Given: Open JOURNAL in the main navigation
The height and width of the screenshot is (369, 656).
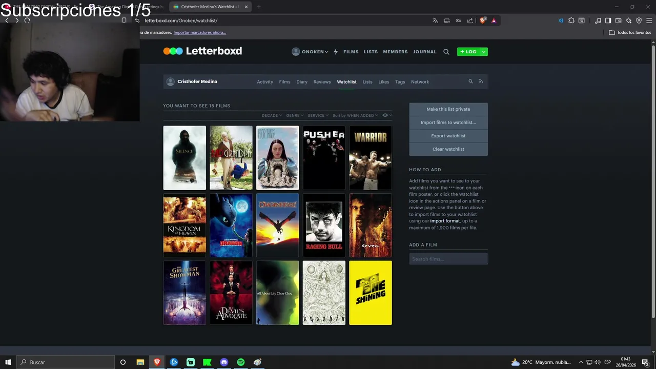Looking at the screenshot, I should [425, 52].
